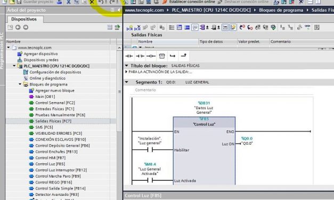Collapse the Bloques de programa folder
Viewport: 334px width, 200px height.
point(20,84)
